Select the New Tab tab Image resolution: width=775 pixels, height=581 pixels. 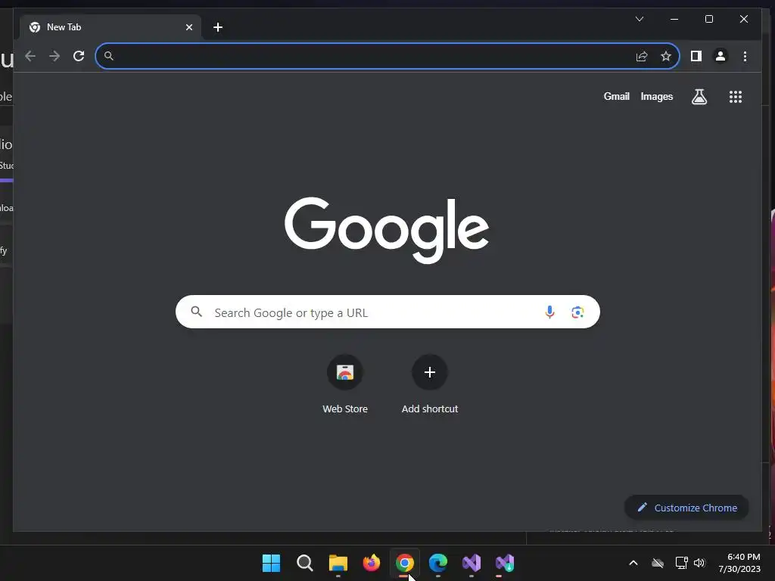click(x=110, y=27)
